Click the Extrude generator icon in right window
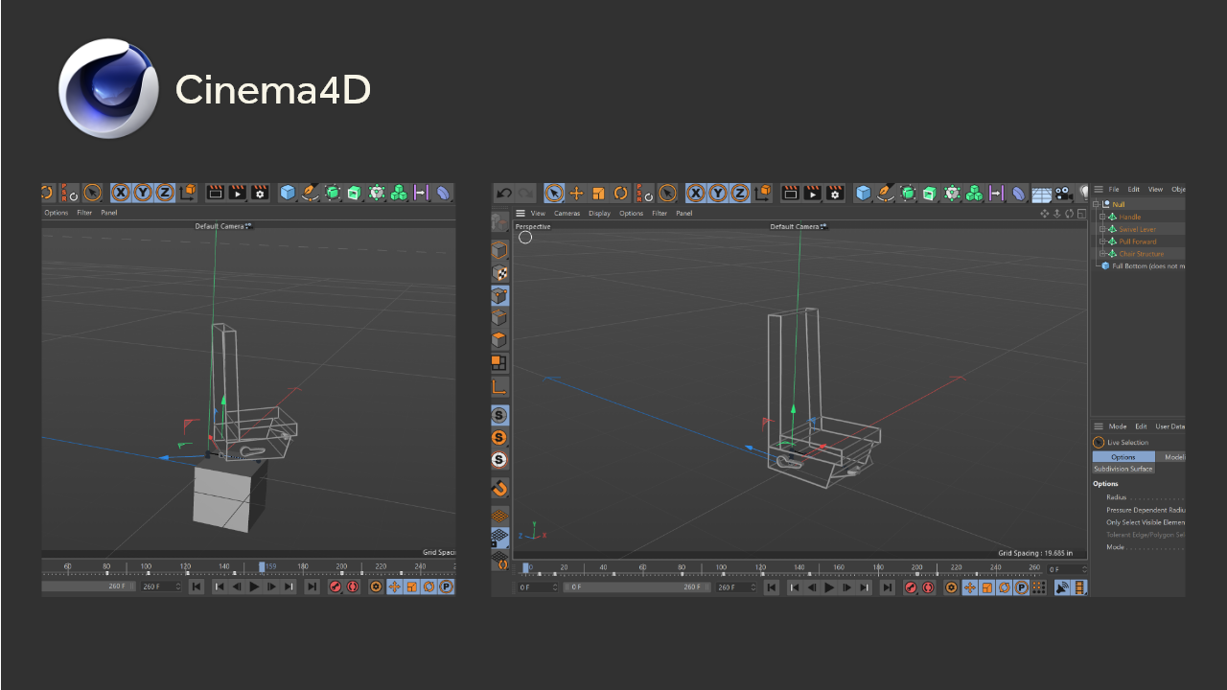Viewport: 1227px width, 690px height. (929, 194)
